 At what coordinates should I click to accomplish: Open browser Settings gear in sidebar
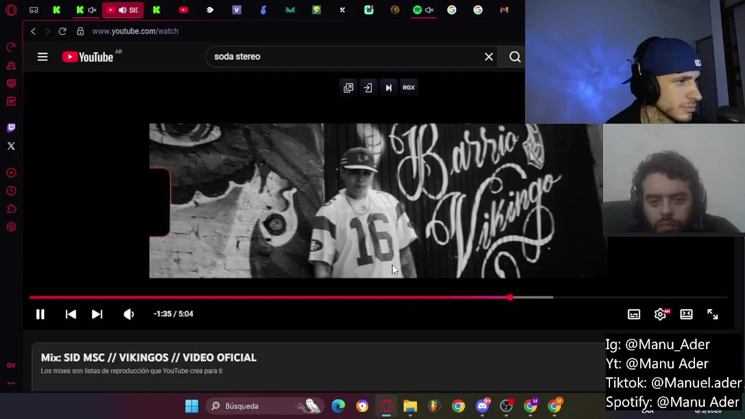point(11,227)
